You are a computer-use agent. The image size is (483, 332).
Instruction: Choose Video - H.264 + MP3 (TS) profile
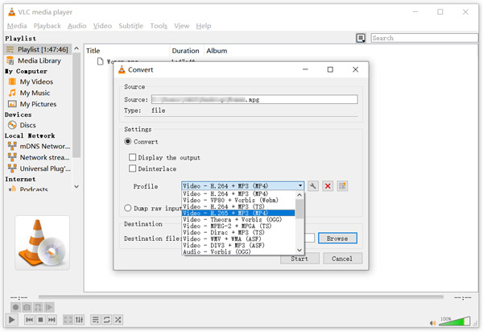pyautogui.click(x=238, y=207)
